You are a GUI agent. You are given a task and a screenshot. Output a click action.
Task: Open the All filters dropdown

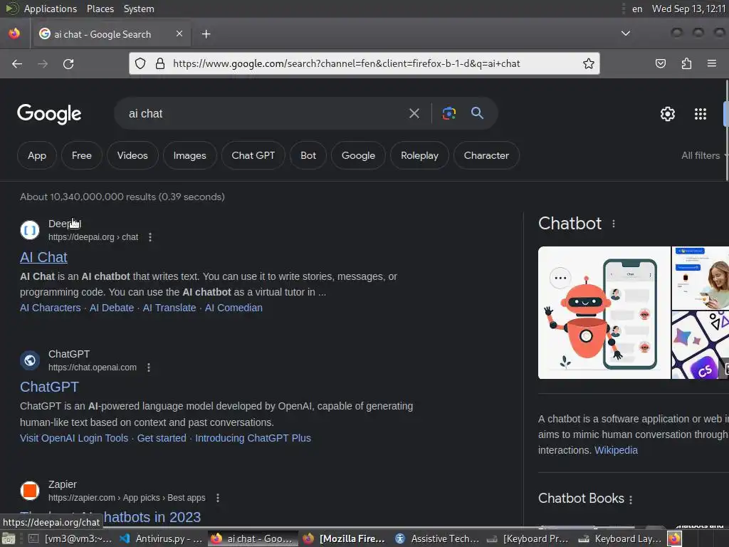tap(703, 155)
